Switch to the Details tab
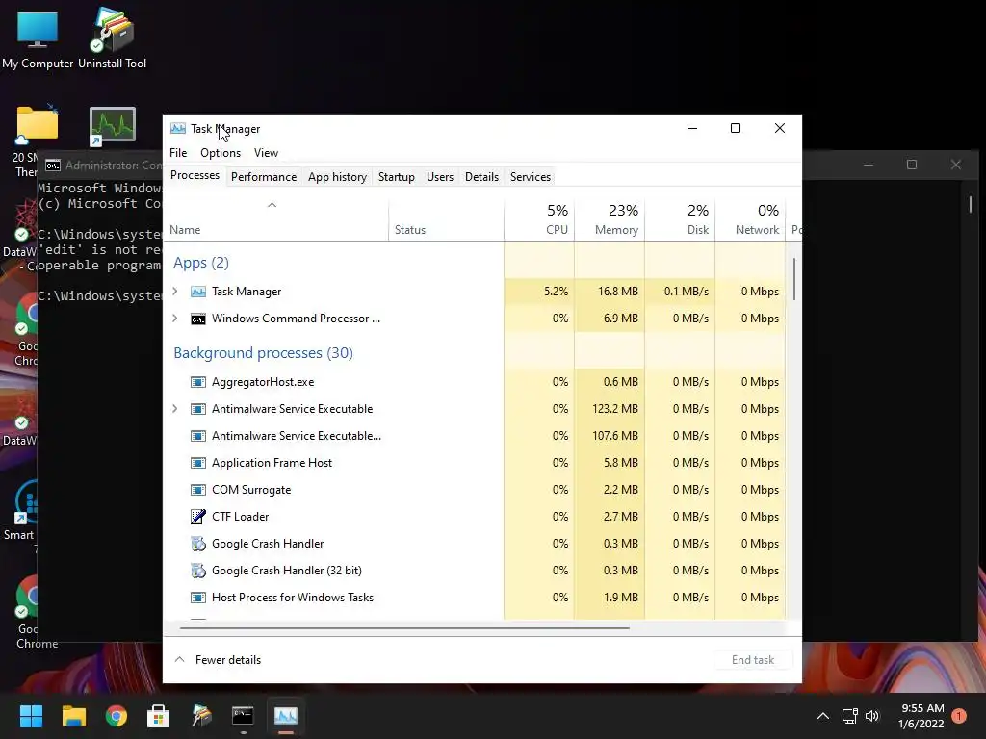Viewport: 986px width, 739px height. coord(481,177)
